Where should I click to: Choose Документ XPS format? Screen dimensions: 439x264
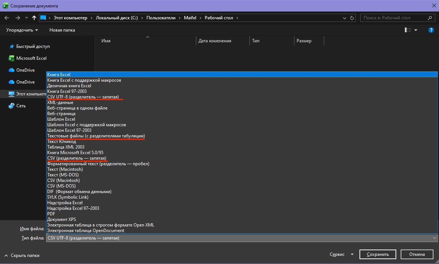coord(242,219)
